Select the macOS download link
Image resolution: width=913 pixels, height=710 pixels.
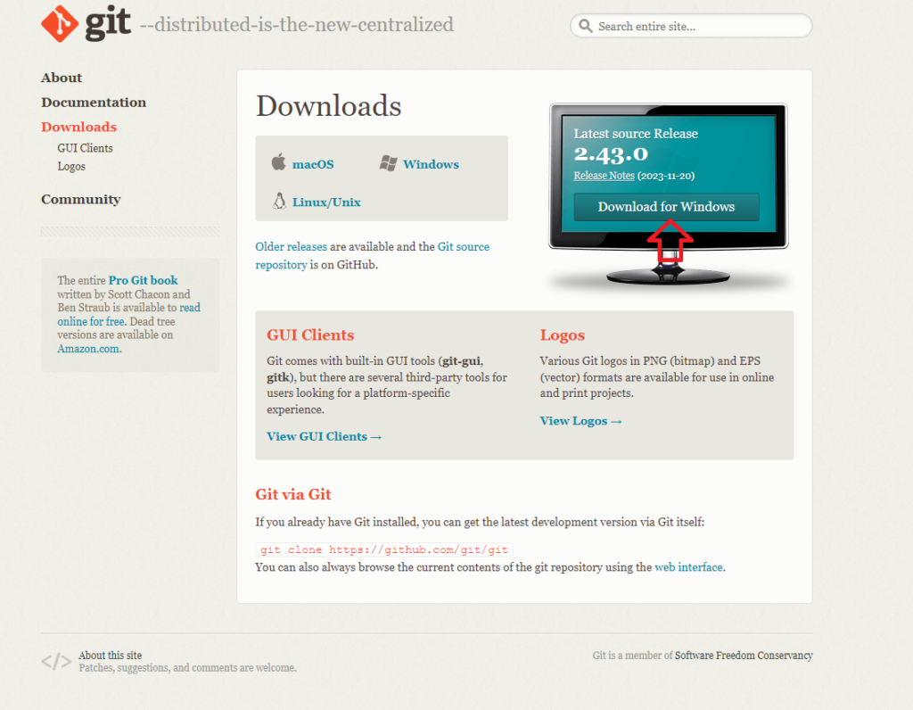pyautogui.click(x=313, y=164)
